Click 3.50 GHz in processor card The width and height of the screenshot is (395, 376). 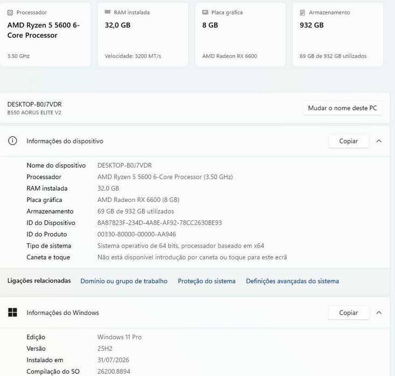[x=18, y=56]
